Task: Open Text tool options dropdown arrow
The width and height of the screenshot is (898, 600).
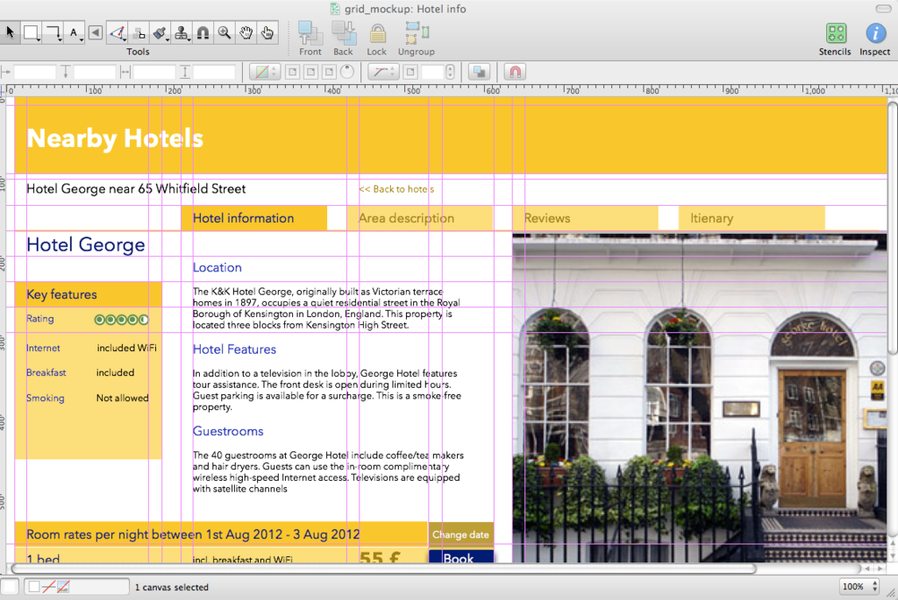Action: tap(82, 40)
